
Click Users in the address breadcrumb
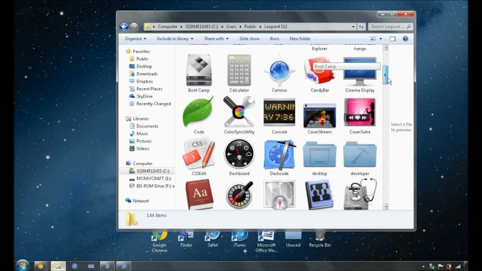231,26
